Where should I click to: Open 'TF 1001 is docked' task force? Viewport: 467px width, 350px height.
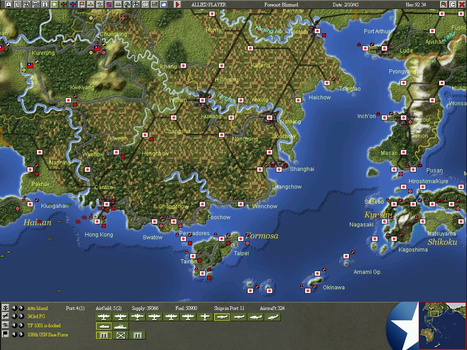[44, 325]
